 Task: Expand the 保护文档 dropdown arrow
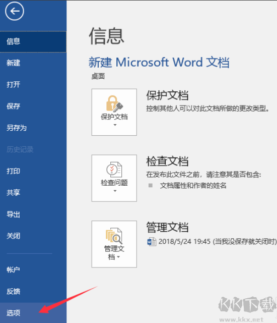pyautogui.click(x=115, y=125)
